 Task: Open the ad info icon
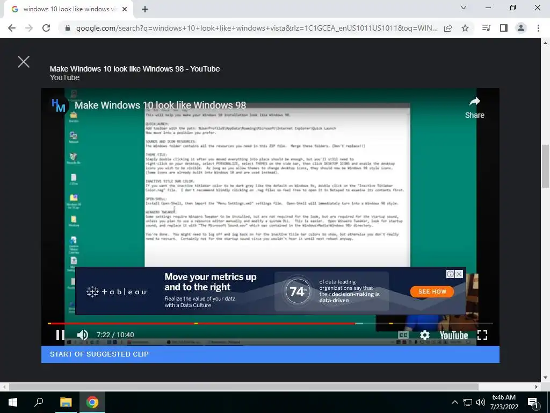tap(451, 274)
